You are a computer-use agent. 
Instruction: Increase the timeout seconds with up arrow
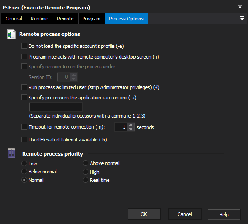(131, 125)
